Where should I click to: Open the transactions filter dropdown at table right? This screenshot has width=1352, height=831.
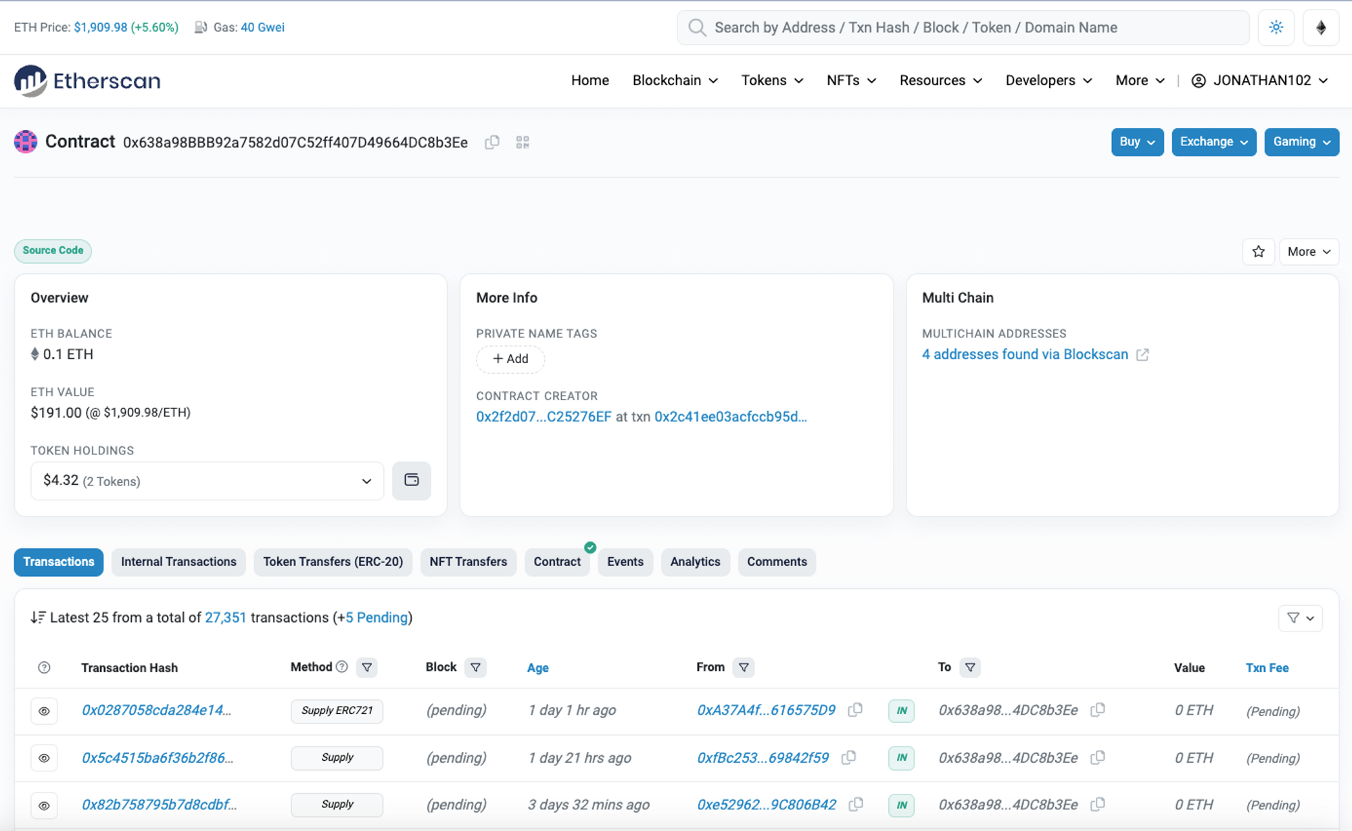coord(1300,618)
